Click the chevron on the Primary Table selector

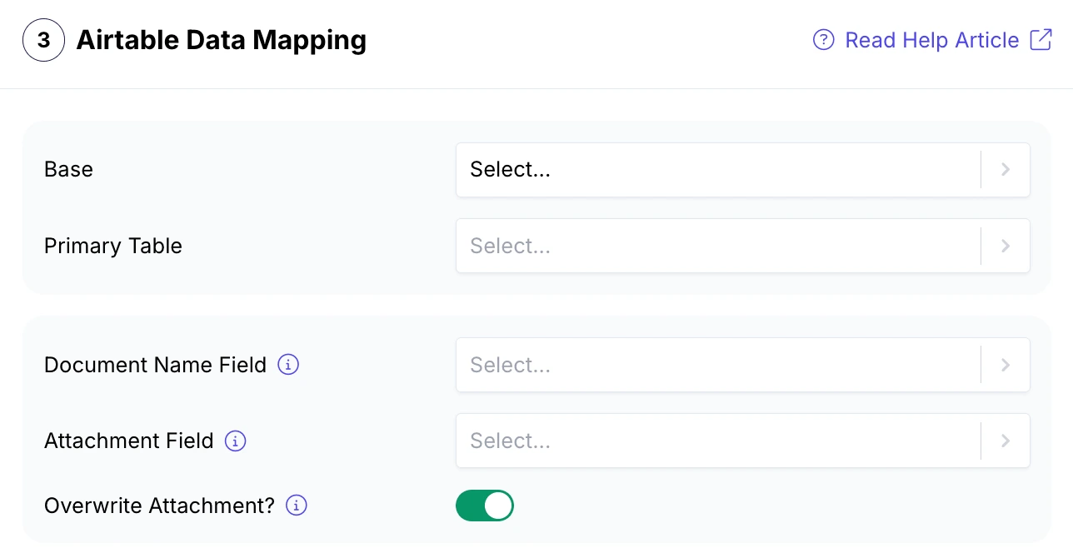tap(1005, 246)
